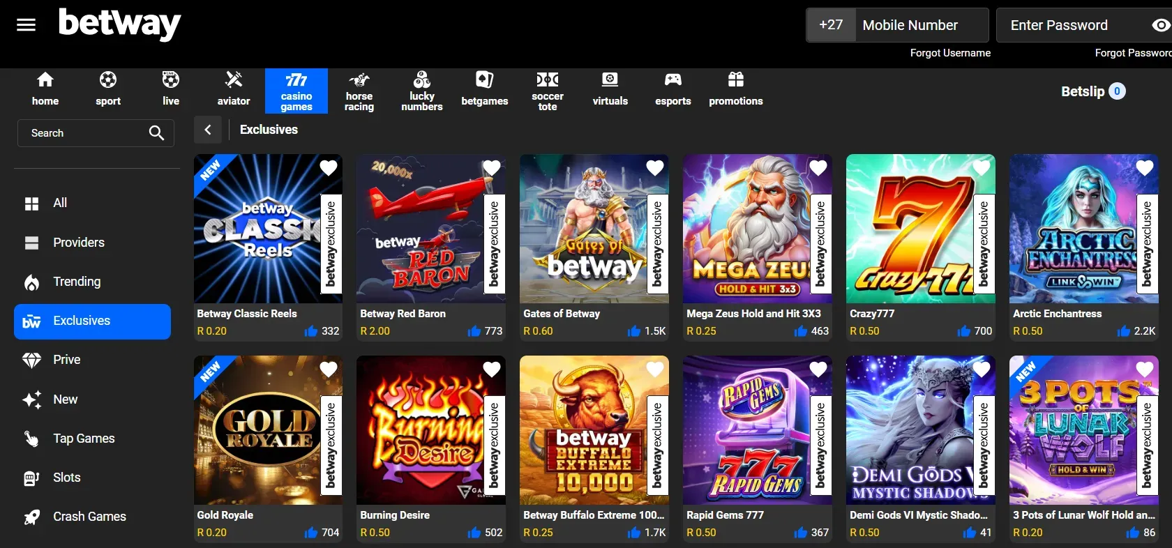Screen dimensions: 1172x548
Task: Open Betway Classic Reels game thumbnail
Action: pyautogui.click(x=268, y=229)
